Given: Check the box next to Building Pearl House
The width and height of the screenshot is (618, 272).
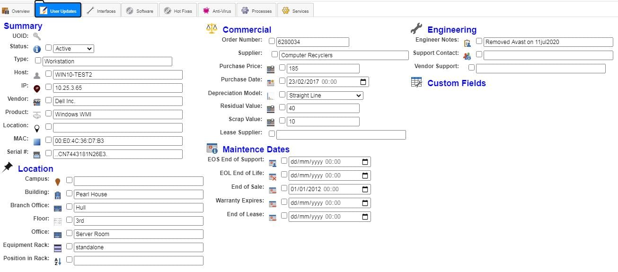Looking at the screenshot, I should 69,193.
